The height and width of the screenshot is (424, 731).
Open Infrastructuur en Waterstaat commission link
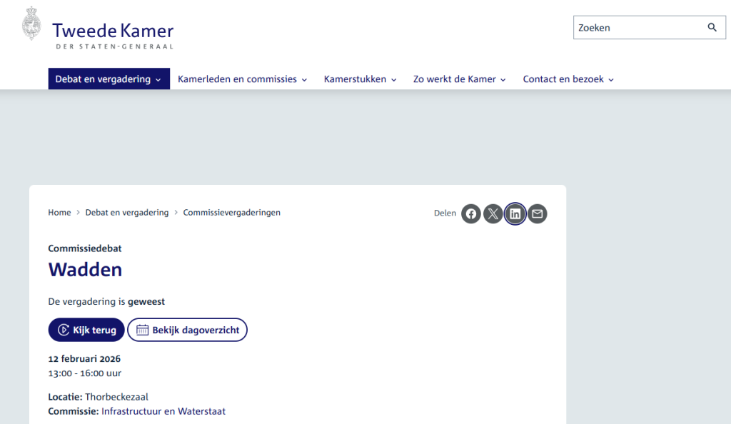click(163, 411)
